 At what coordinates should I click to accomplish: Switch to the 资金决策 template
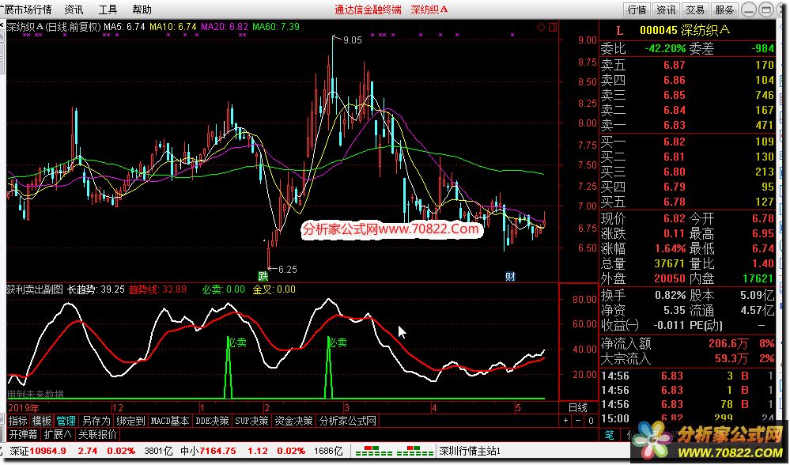293,421
